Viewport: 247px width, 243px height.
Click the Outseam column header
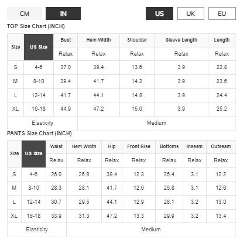[221, 146]
